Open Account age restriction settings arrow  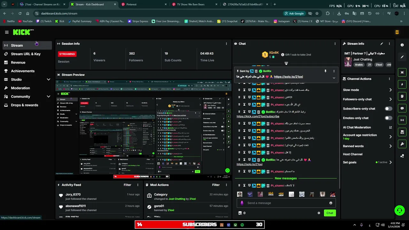[x=390, y=137]
